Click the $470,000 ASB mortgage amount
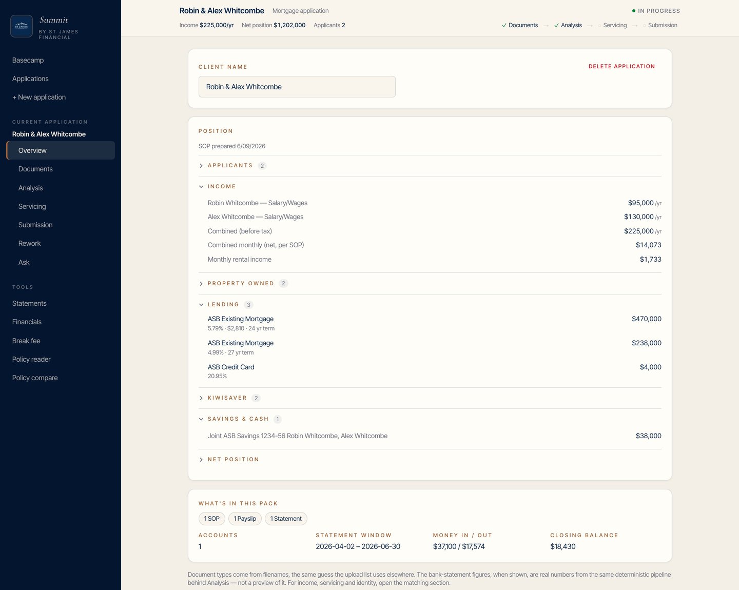 [647, 319]
